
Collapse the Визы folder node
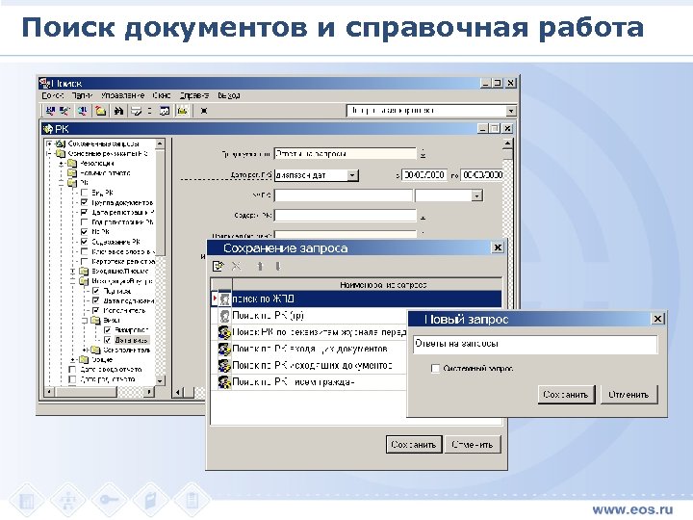coord(85,321)
